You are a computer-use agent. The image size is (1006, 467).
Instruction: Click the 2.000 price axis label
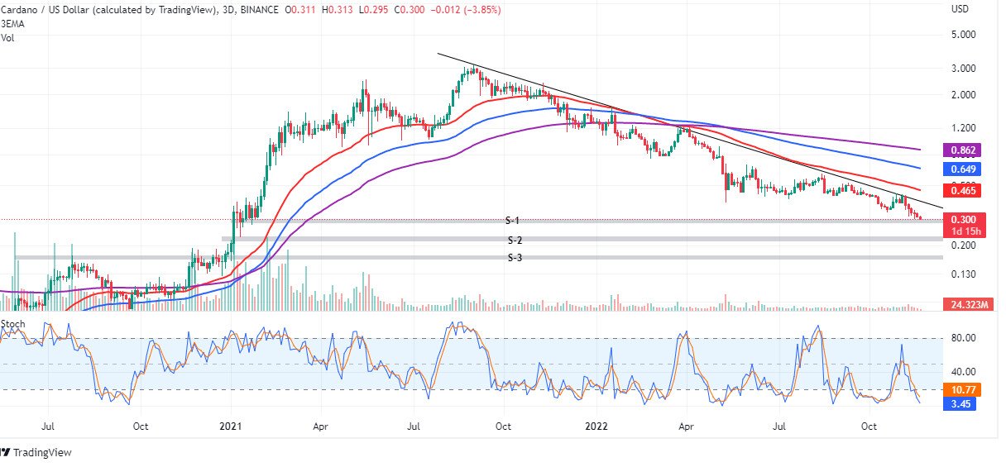tap(962, 95)
